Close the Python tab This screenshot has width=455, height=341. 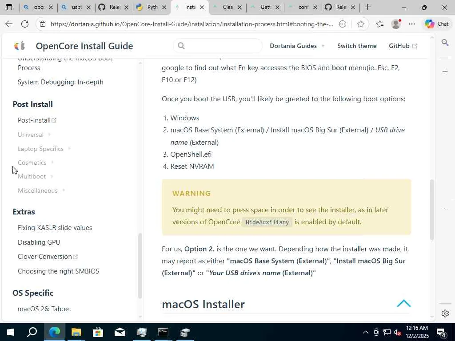pos(164,7)
